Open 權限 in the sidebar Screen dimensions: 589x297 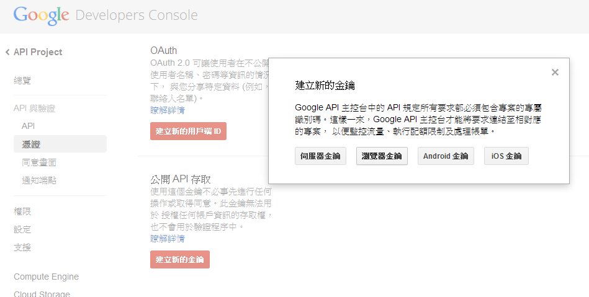(x=22, y=211)
